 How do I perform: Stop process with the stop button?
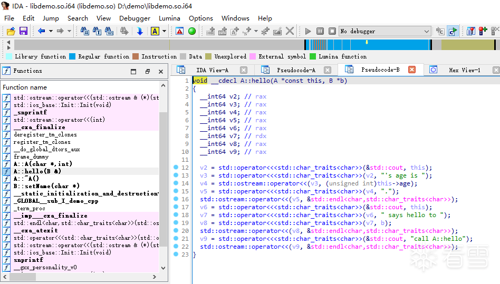pyautogui.click(x=332, y=31)
